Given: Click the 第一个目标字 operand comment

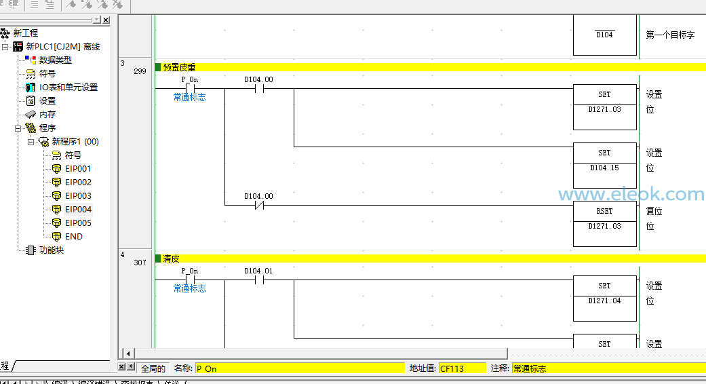Looking at the screenshot, I should [x=671, y=35].
